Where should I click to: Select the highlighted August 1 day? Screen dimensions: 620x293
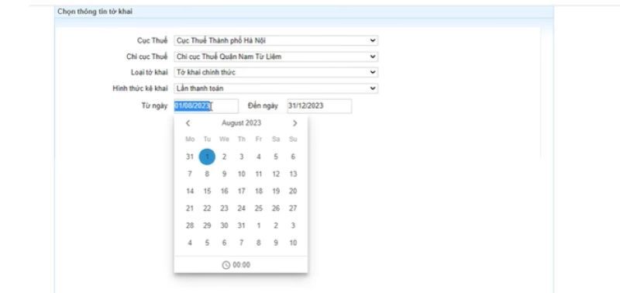(x=207, y=157)
